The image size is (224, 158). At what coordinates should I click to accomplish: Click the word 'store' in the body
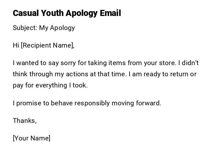point(168,63)
